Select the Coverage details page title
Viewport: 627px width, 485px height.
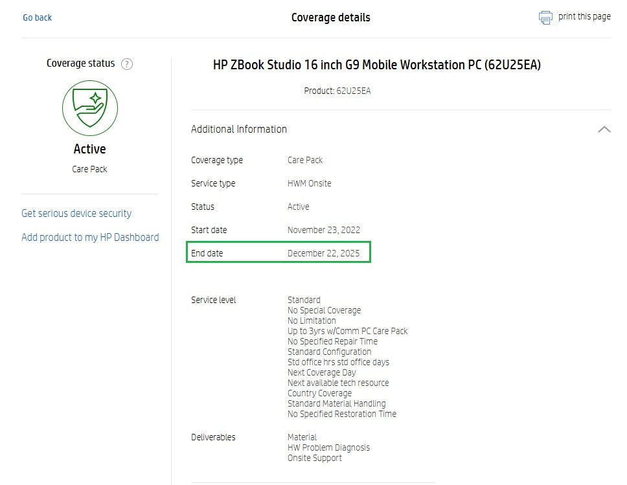pos(331,17)
